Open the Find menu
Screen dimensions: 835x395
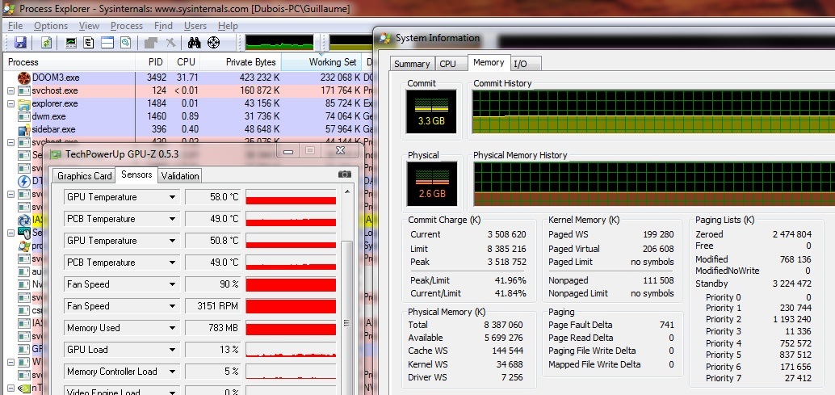click(163, 26)
